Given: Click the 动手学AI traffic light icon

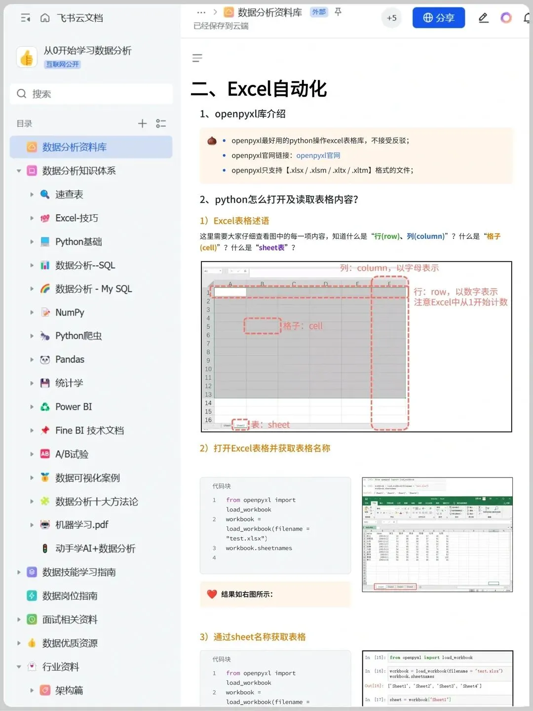Looking at the screenshot, I should click(x=45, y=549).
